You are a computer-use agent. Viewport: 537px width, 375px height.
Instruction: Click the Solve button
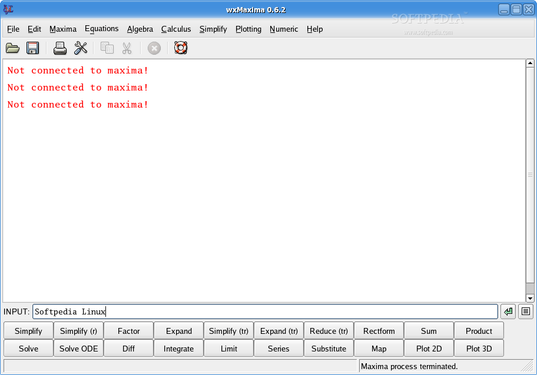coord(28,349)
